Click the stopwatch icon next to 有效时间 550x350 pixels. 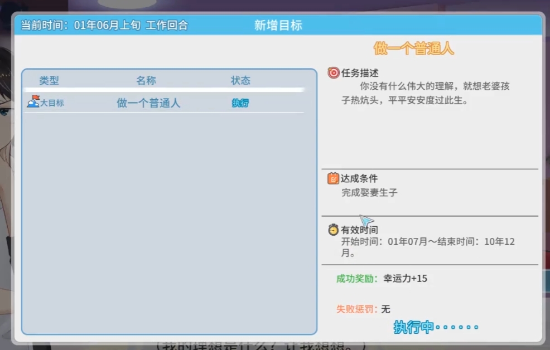pos(333,230)
